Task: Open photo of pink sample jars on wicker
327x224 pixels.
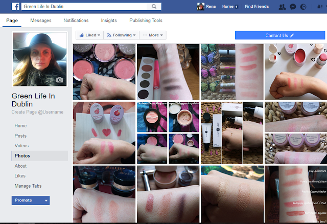Action: [296, 133]
